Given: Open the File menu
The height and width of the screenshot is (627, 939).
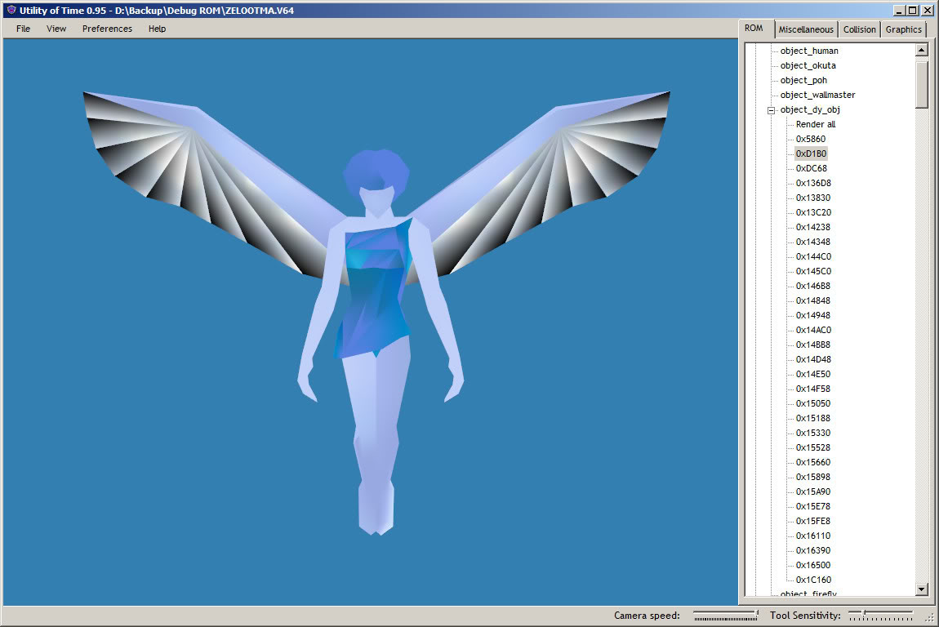Looking at the screenshot, I should 24,29.
